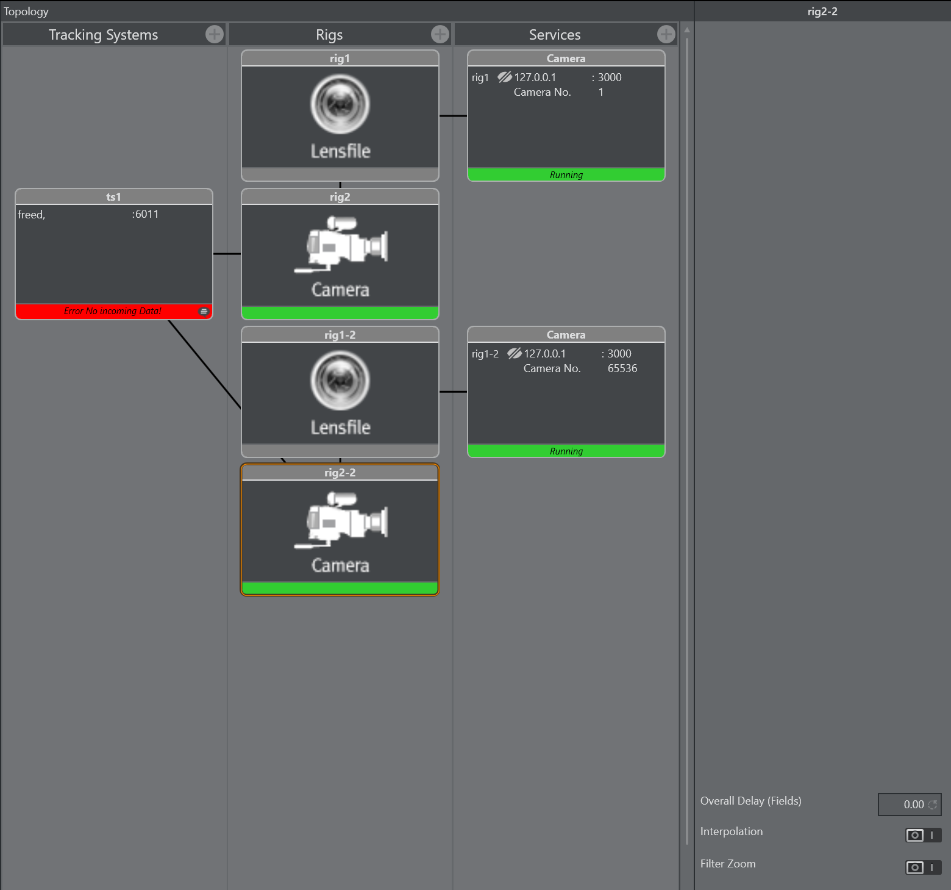Click the Running status bar of rig1-2 service
This screenshot has width=951, height=890.
click(566, 451)
